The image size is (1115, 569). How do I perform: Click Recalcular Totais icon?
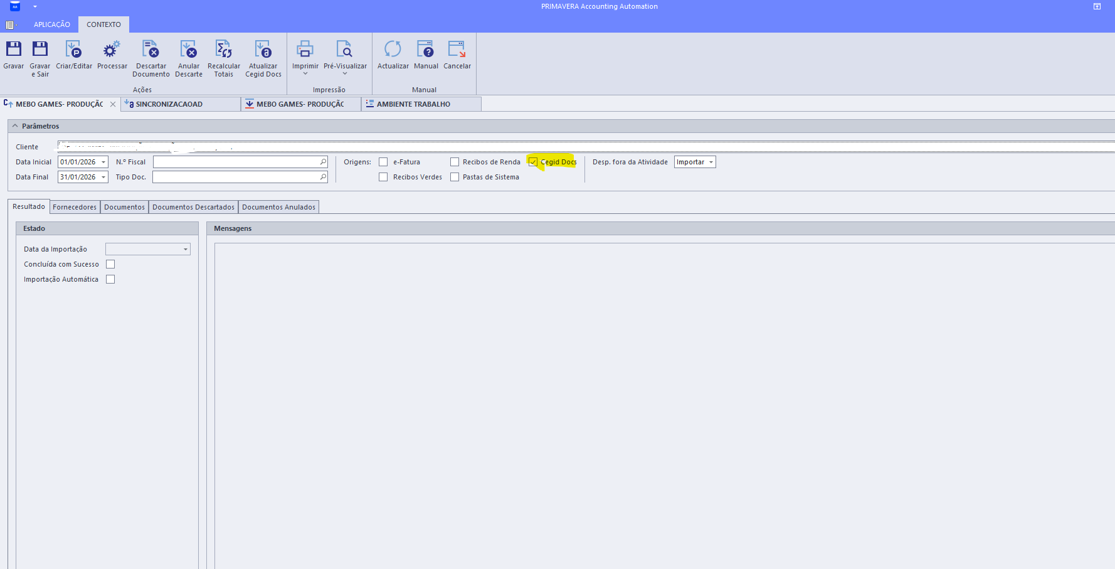(x=224, y=50)
